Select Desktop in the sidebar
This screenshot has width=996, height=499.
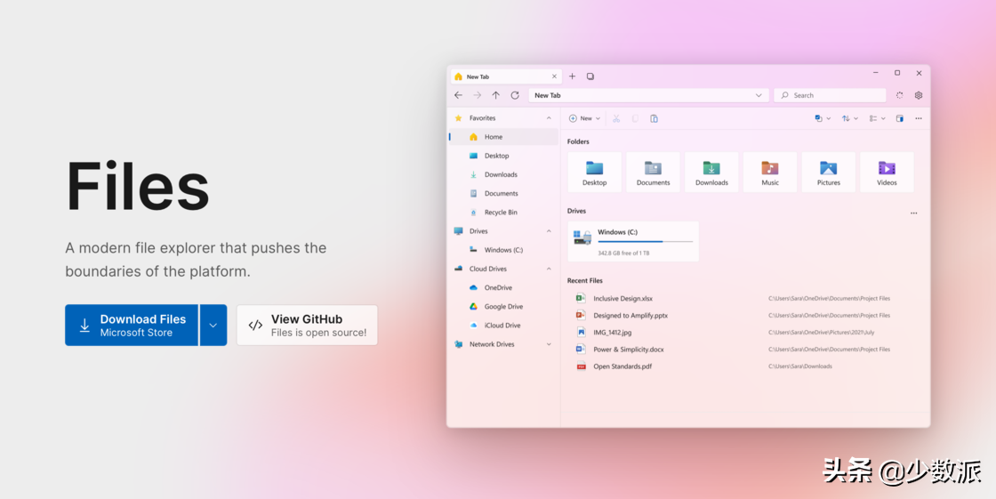503,156
